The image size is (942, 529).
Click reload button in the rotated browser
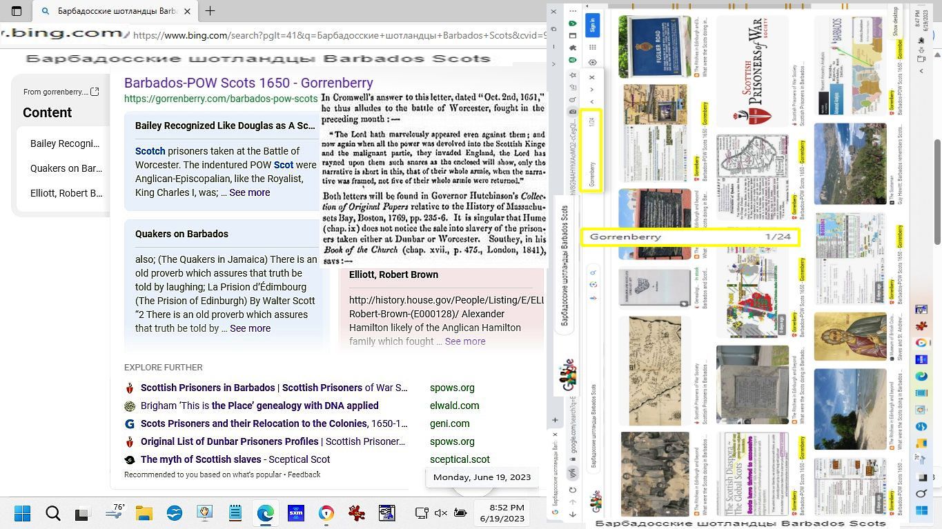click(573, 490)
